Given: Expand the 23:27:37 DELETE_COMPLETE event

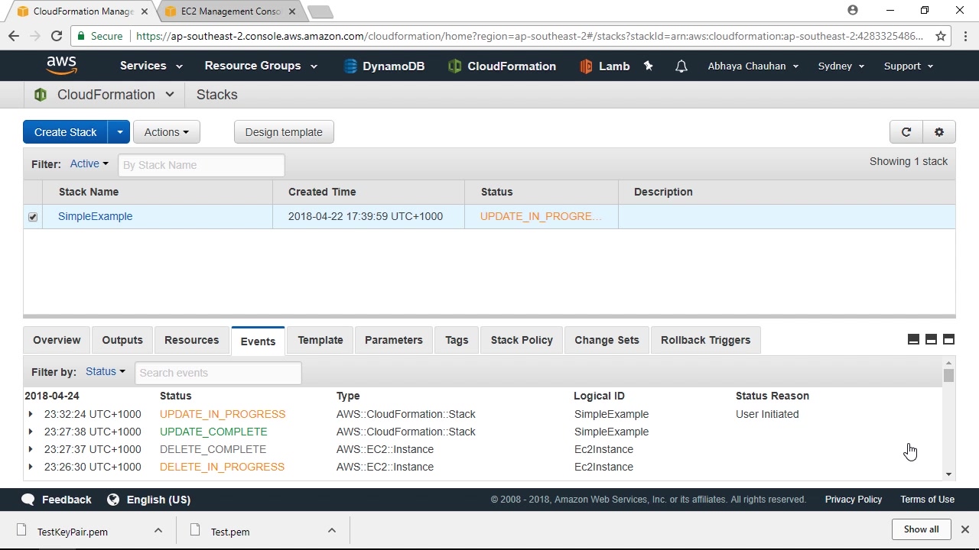Looking at the screenshot, I should tap(31, 449).
